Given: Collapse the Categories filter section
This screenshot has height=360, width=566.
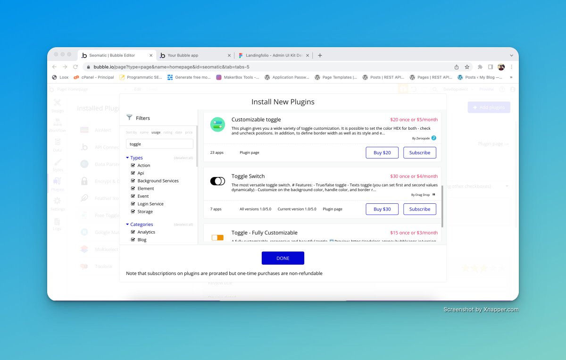Looking at the screenshot, I should click(140, 224).
